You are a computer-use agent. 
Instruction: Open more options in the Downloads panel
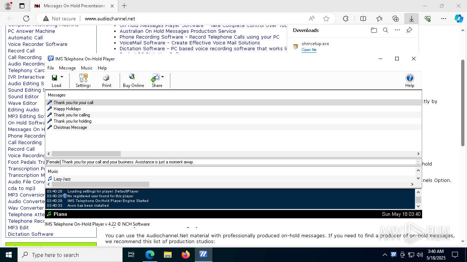[397, 30]
